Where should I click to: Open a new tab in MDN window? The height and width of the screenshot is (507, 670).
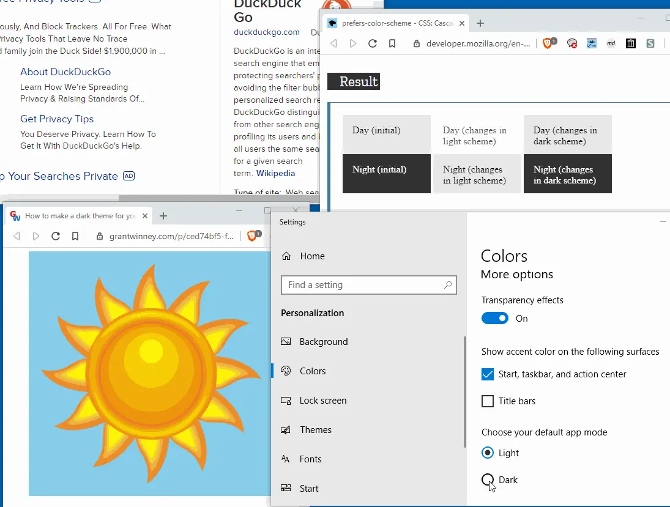click(x=480, y=23)
